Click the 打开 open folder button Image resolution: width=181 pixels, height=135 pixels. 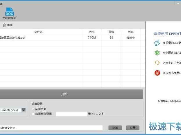(x=133, y=128)
